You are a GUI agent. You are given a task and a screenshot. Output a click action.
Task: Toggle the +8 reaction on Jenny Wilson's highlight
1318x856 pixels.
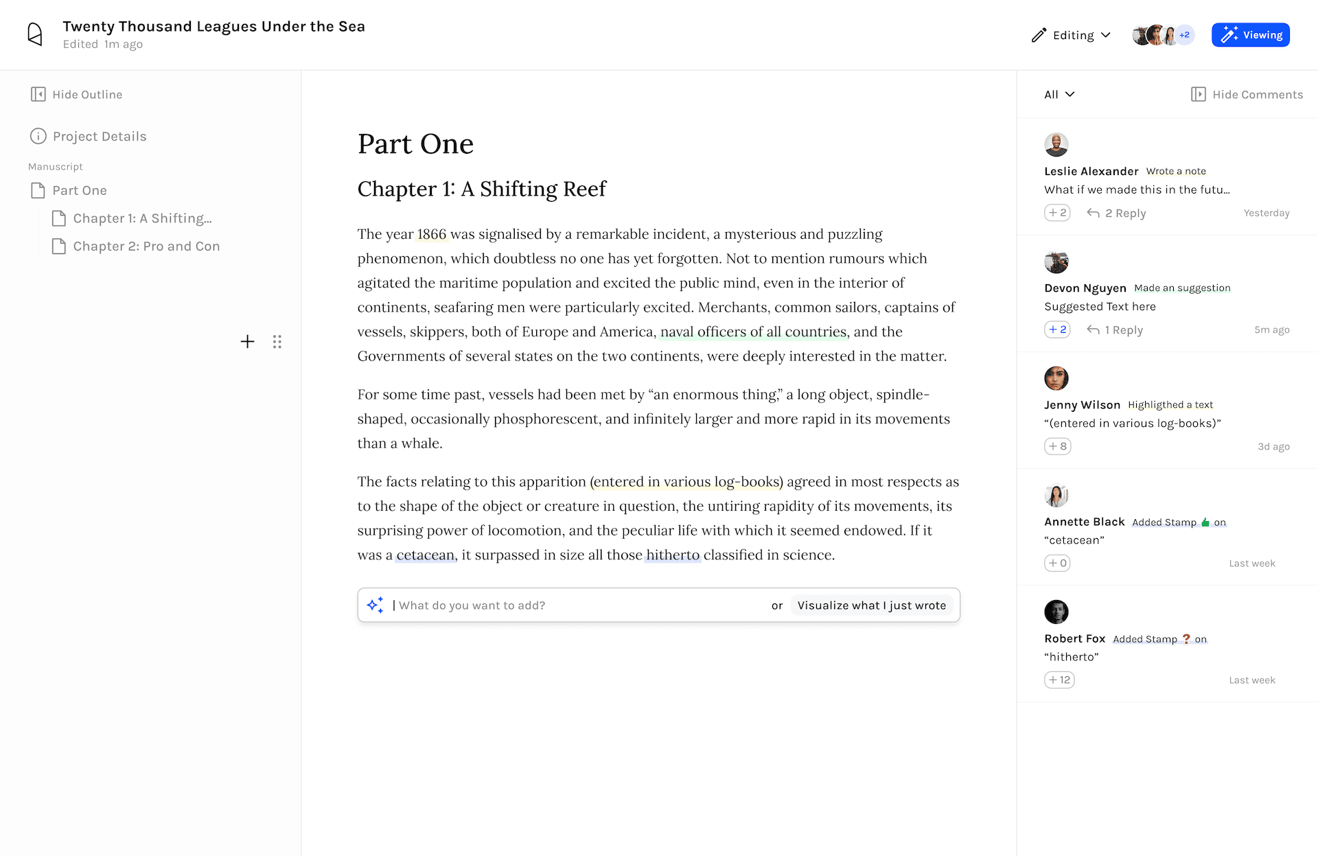point(1057,446)
